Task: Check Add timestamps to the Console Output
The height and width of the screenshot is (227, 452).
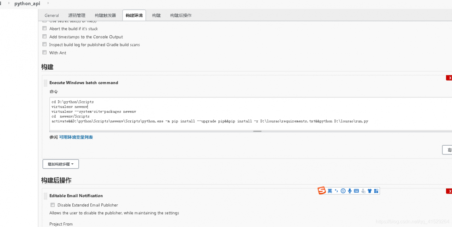Action: coord(44,36)
